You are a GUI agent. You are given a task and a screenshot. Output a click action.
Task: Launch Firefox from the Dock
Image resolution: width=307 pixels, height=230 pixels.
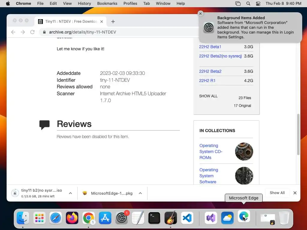(x=72, y=218)
